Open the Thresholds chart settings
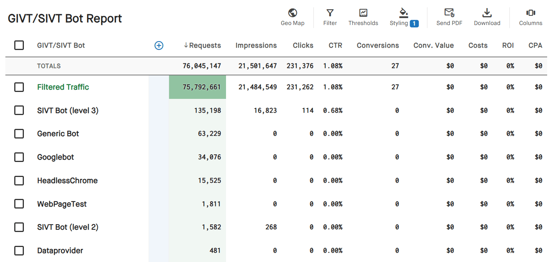Viewport: 556px width, 262px height. point(363,17)
